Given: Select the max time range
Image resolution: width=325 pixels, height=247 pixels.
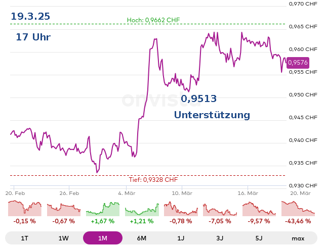Looking at the screenshot, I should (x=298, y=238).
